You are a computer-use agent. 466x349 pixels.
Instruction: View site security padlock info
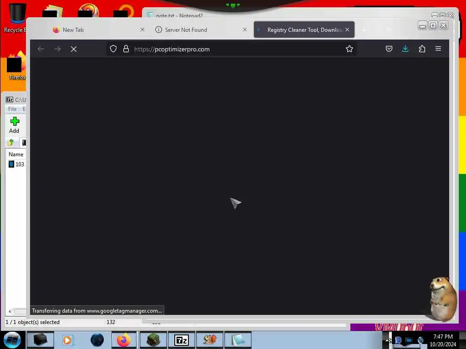126,49
